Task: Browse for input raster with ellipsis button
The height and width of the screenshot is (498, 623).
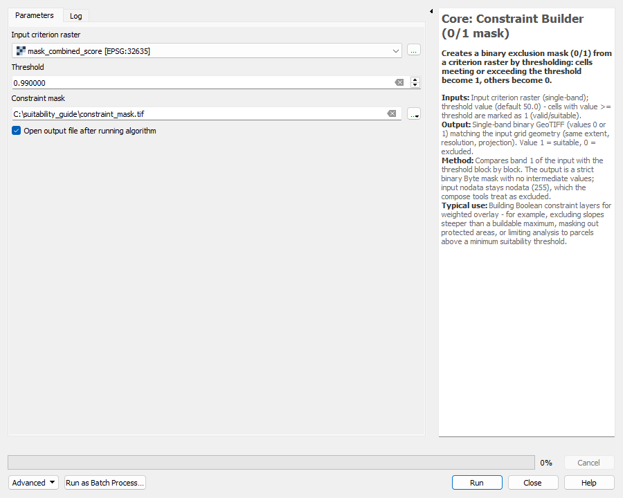Action: (414, 50)
